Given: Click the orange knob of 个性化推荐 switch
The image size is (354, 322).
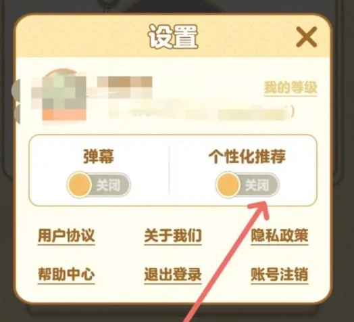Looking at the screenshot, I should pyautogui.click(x=228, y=185).
